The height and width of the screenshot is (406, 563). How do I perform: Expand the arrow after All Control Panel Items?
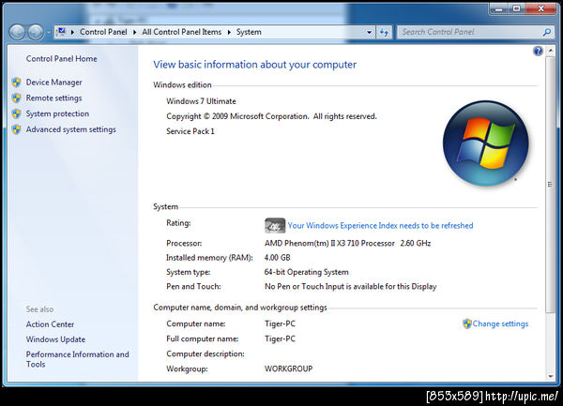pos(229,32)
